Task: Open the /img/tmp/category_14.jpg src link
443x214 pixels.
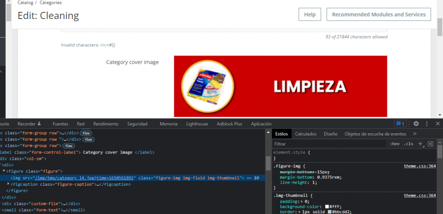Action: 85,178
